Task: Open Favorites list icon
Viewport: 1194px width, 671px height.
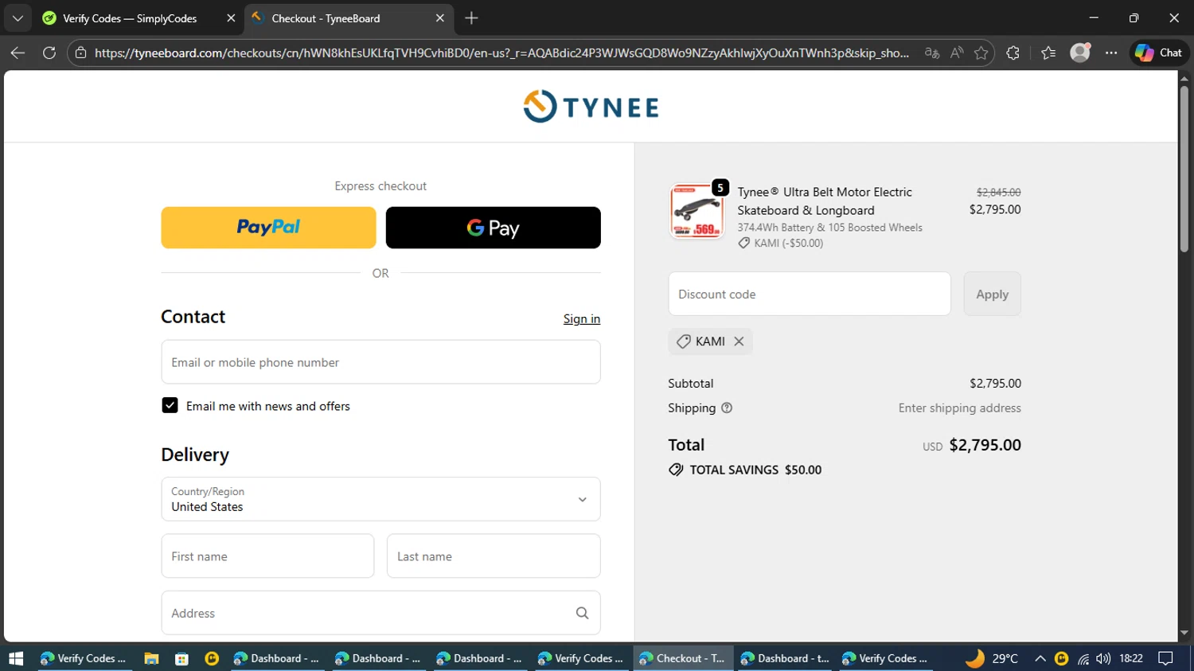Action: (1048, 53)
